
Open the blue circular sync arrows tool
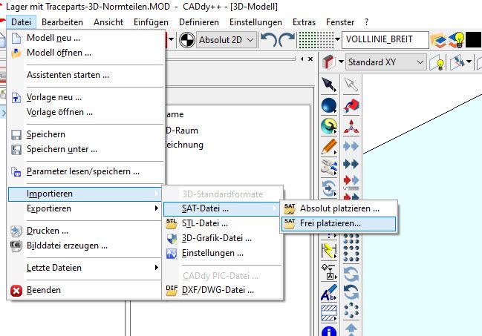click(329, 188)
